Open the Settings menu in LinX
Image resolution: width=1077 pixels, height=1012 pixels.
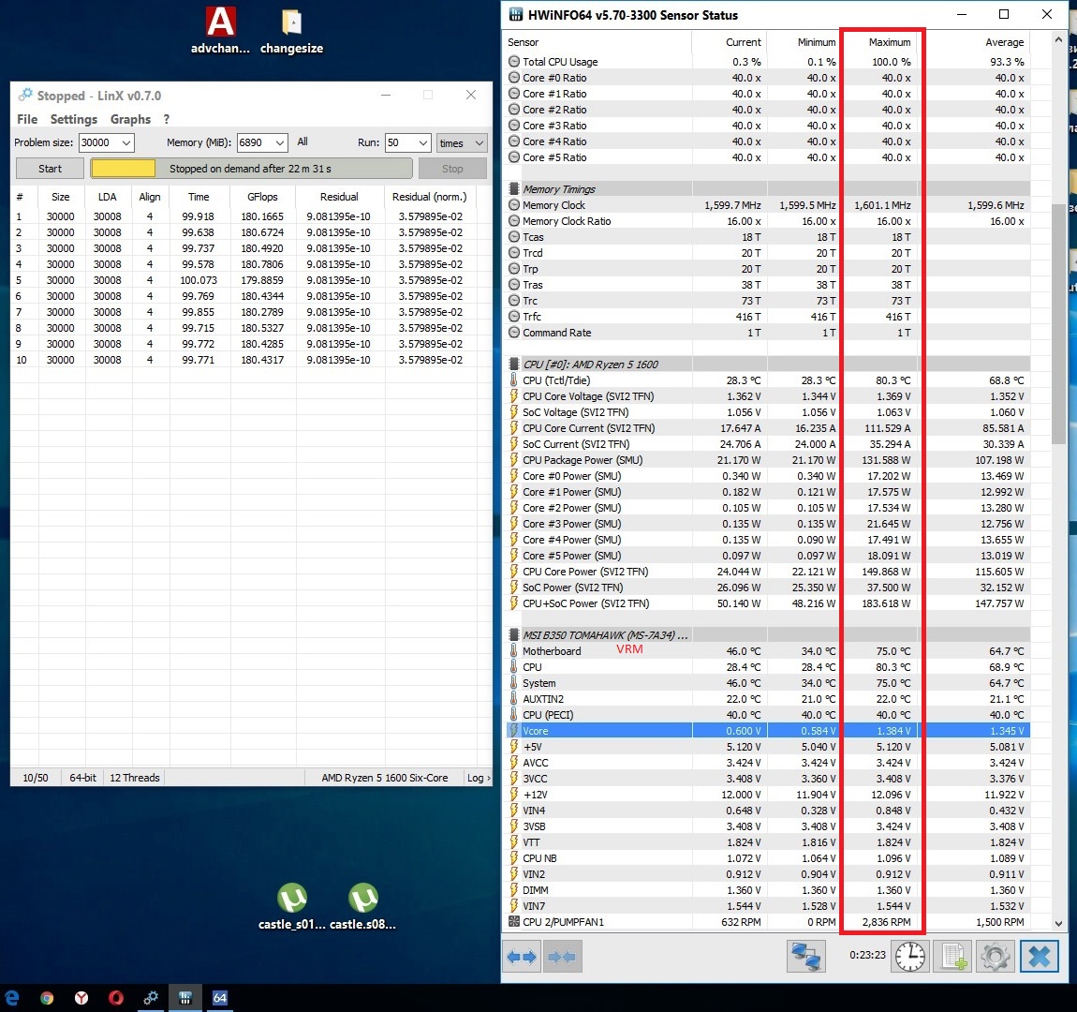point(73,119)
